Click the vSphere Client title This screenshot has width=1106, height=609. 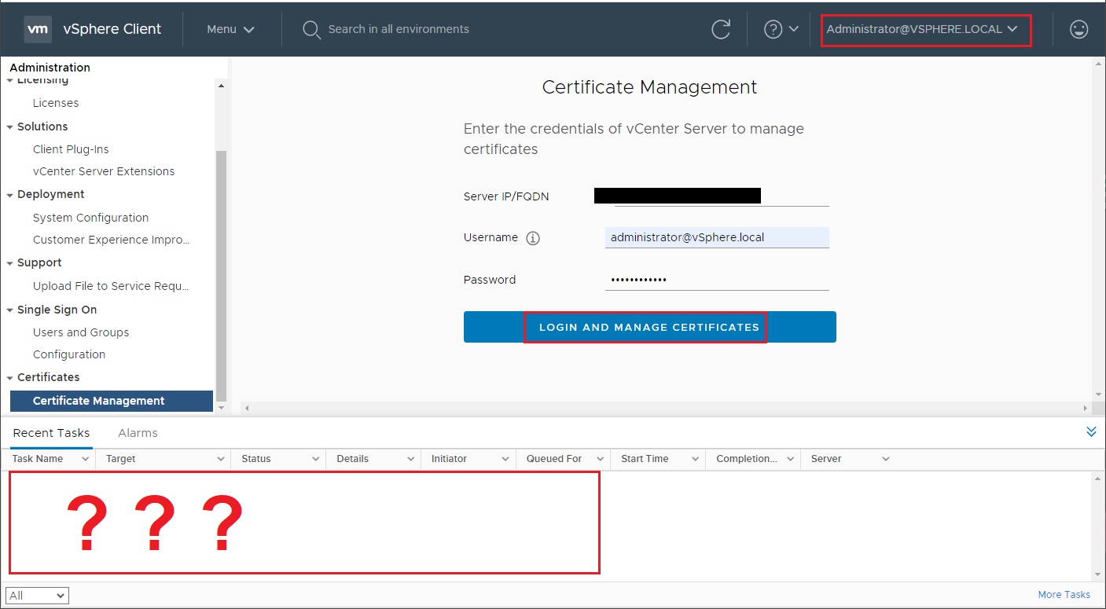click(112, 29)
